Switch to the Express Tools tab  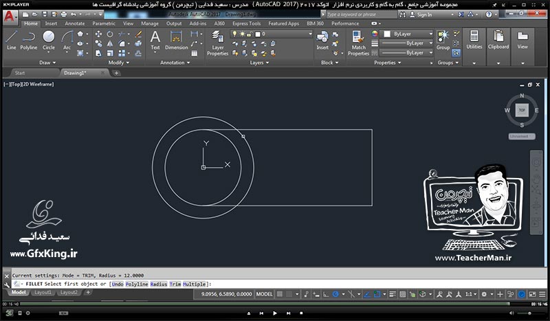pyautogui.click(x=246, y=23)
